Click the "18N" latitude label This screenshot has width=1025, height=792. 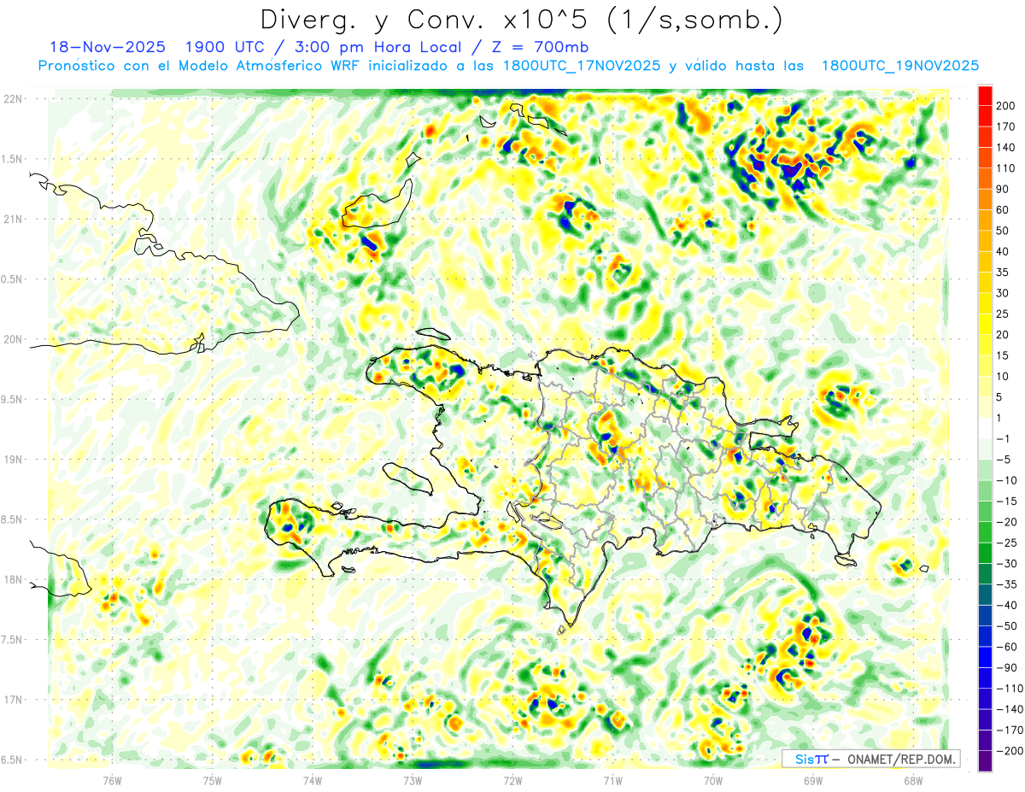(13, 580)
